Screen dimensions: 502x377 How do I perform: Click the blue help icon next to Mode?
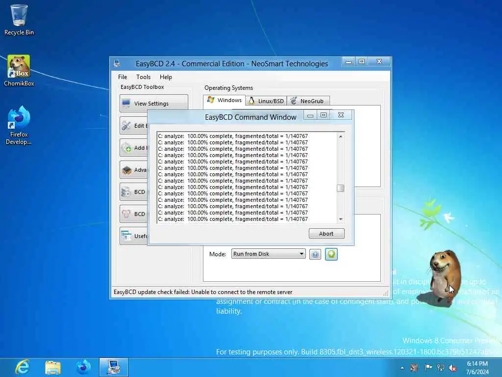click(x=315, y=255)
